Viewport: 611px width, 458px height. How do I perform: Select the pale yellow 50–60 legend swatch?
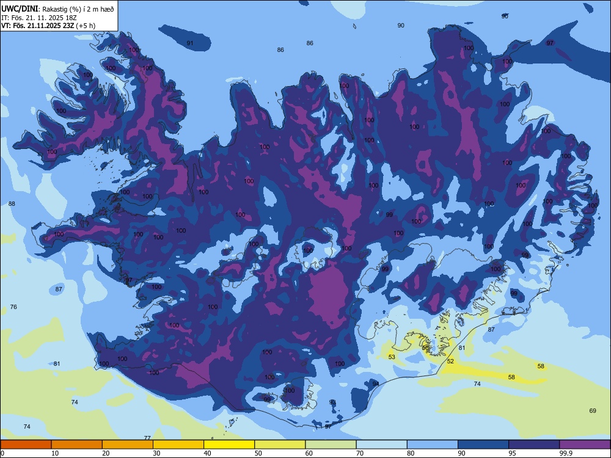click(280, 445)
